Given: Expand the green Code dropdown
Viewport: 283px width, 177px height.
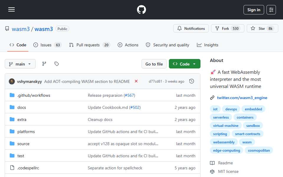Looking at the screenshot, I should click(185, 64).
